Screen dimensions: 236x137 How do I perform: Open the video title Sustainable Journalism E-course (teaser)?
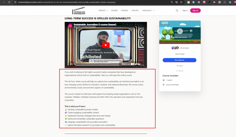pyautogui.click(x=95, y=24)
